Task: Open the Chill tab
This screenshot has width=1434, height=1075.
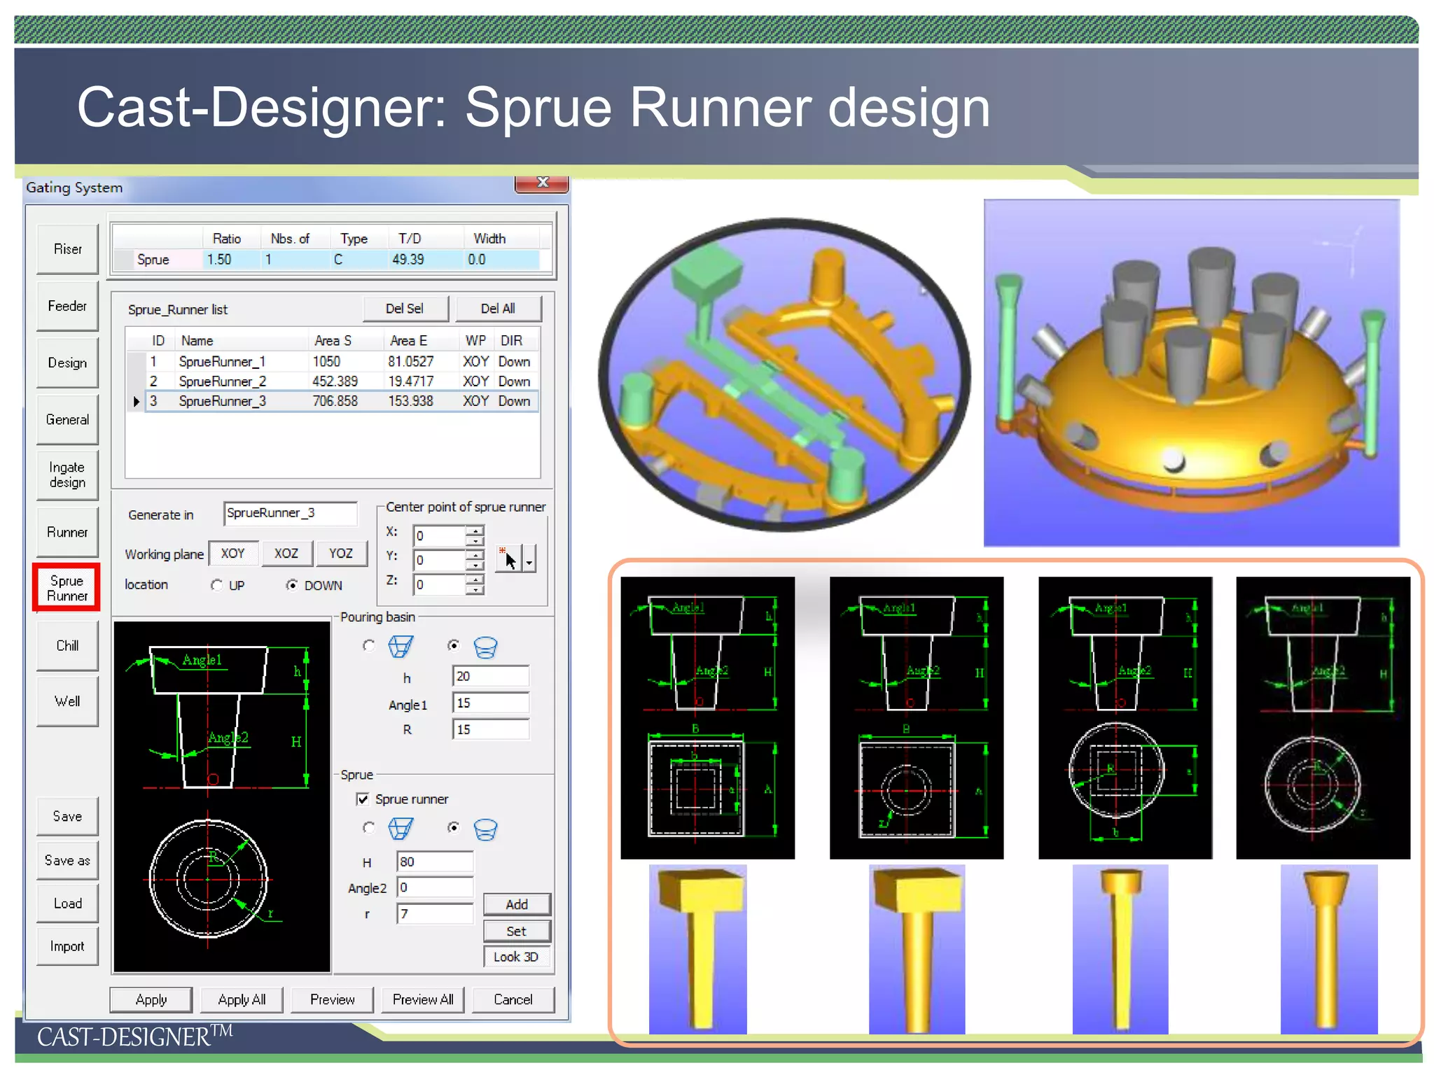Action: coord(67,645)
